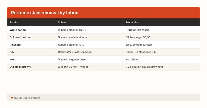Click the 'Rubbing alcohol 70%' cell
Screen dimensions: 207x108
(x=71, y=45)
